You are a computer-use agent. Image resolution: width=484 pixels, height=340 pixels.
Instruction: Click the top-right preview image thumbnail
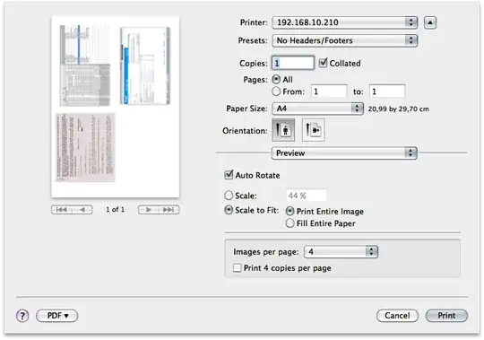click(x=145, y=65)
